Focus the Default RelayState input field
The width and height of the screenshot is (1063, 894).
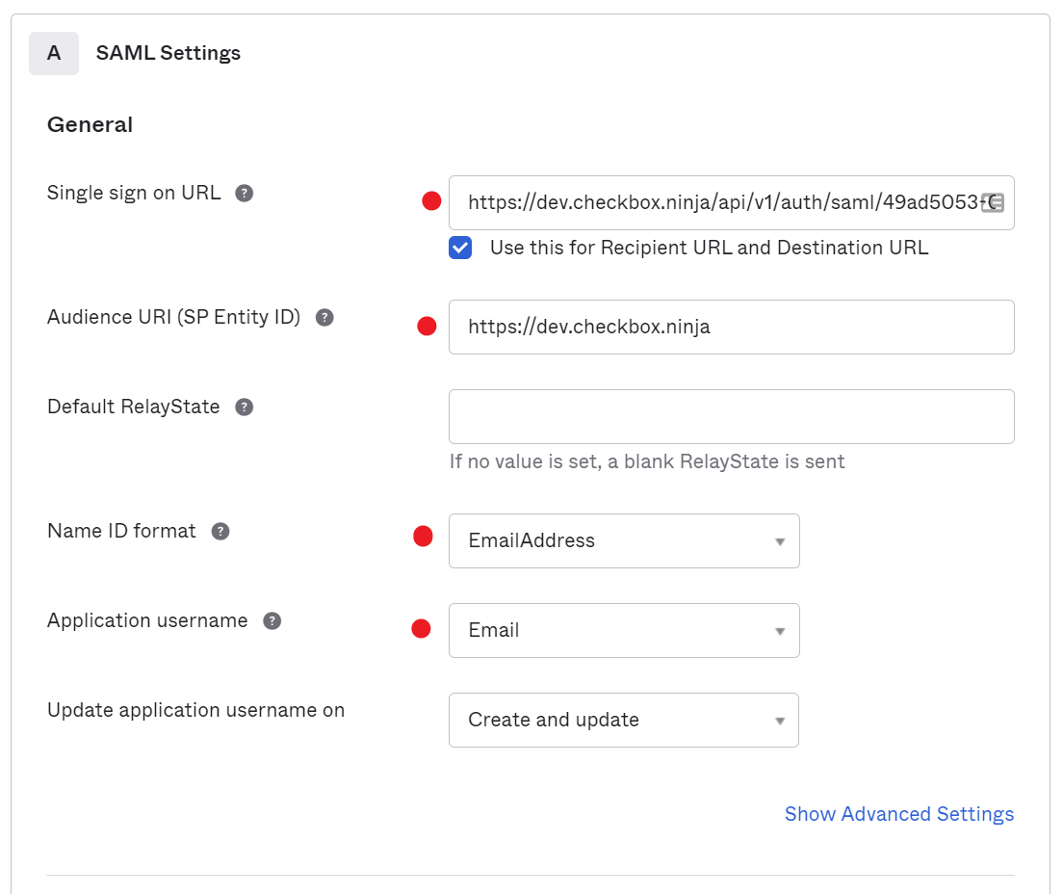(732, 416)
